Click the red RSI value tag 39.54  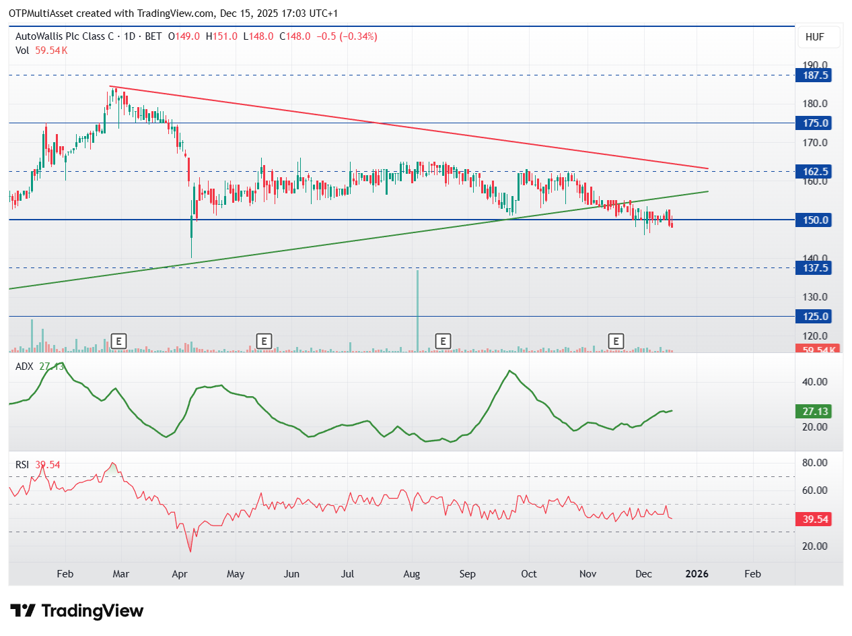[815, 519]
